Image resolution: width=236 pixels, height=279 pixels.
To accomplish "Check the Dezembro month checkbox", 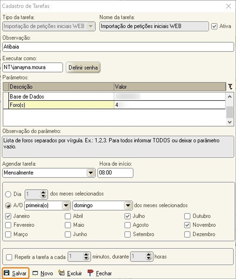I will tap(187, 234).
